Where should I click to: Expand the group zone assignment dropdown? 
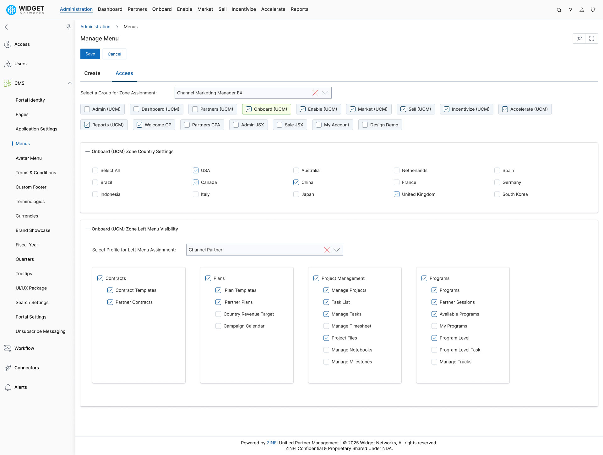[325, 93]
